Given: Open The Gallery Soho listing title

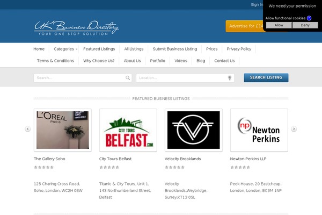Looking at the screenshot, I should coord(49,159).
